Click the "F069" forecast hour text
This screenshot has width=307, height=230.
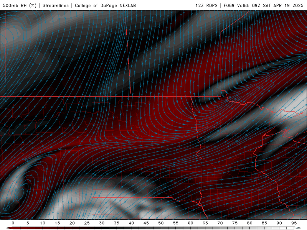(x=229, y=5)
